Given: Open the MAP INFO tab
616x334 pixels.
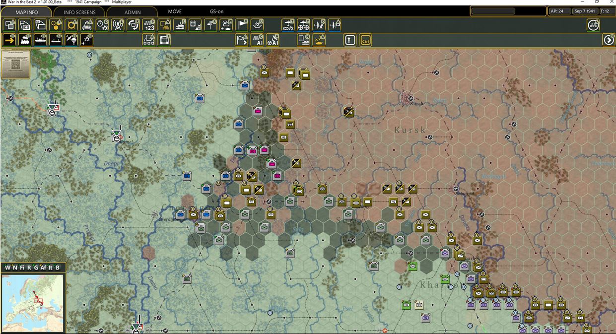Looking at the screenshot, I should point(26,12).
